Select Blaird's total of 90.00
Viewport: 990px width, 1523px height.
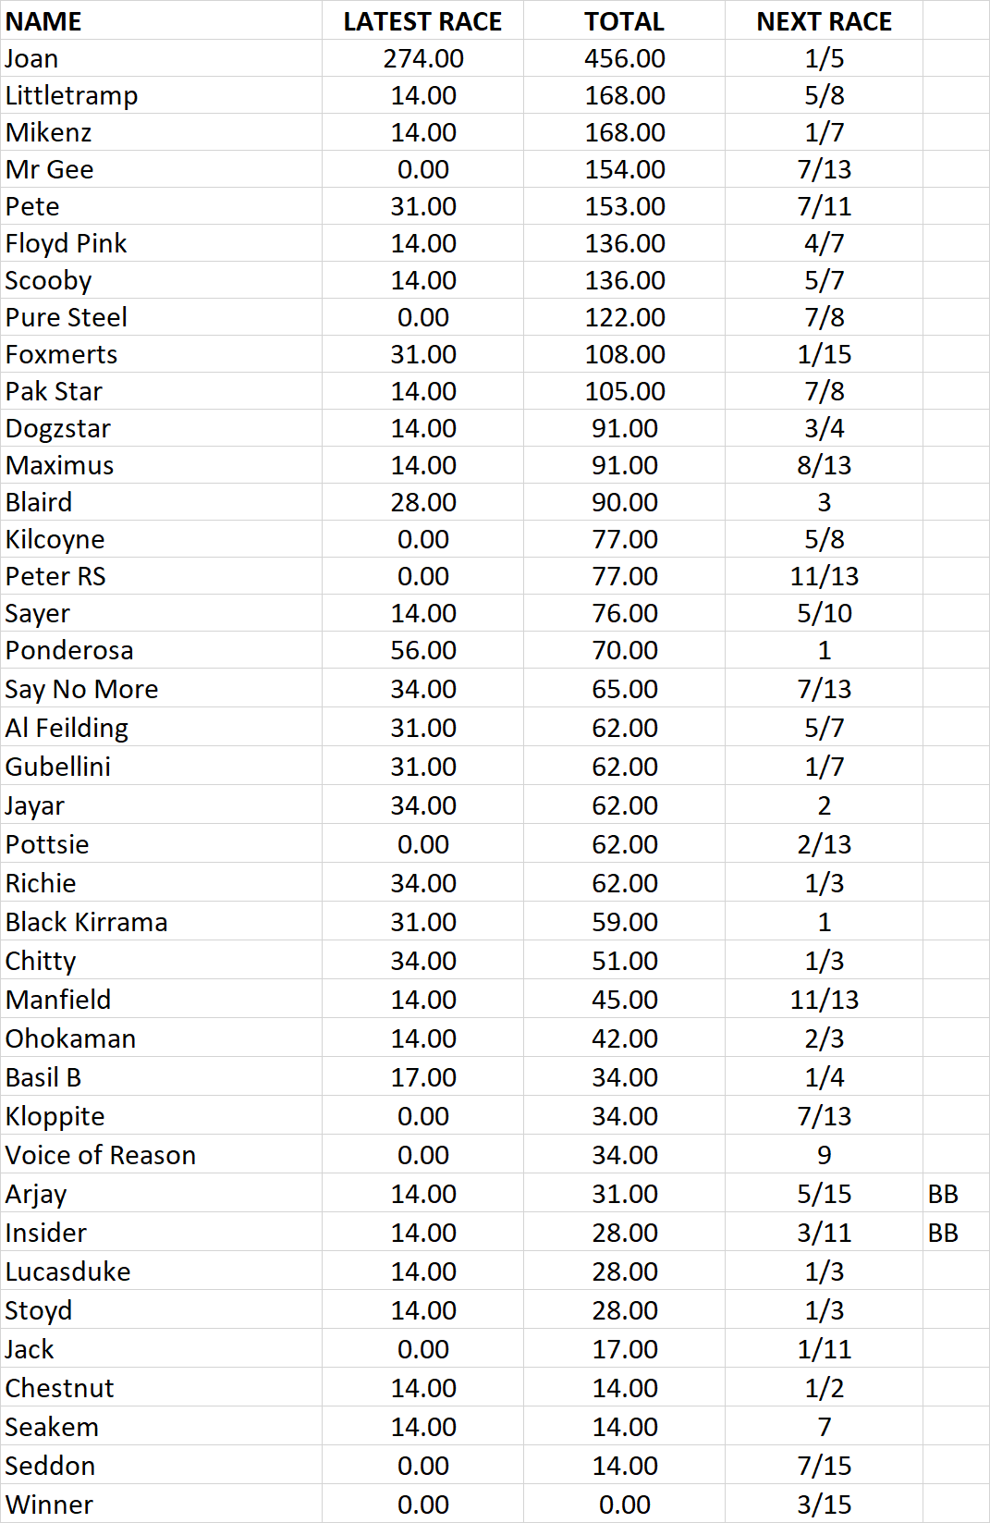[624, 502]
